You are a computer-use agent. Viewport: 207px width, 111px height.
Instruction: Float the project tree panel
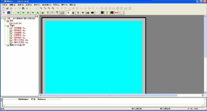coord(35,16)
